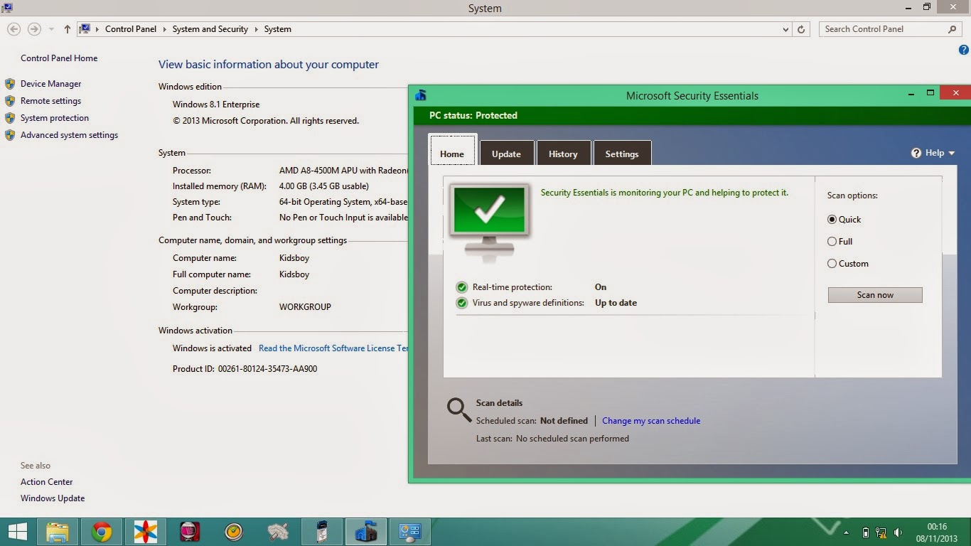Expand the chevron after Control Panel breadcrumb
The image size is (971, 546).
click(x=164, y=29)
